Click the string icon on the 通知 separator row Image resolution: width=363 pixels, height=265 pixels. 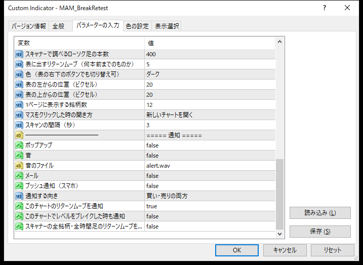point(19,135)
